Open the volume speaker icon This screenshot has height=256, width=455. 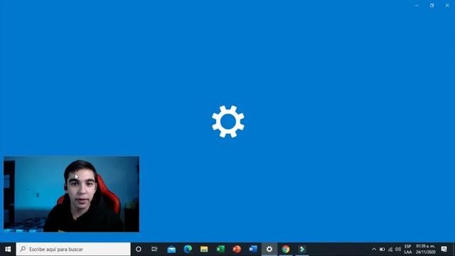point(398,249)
